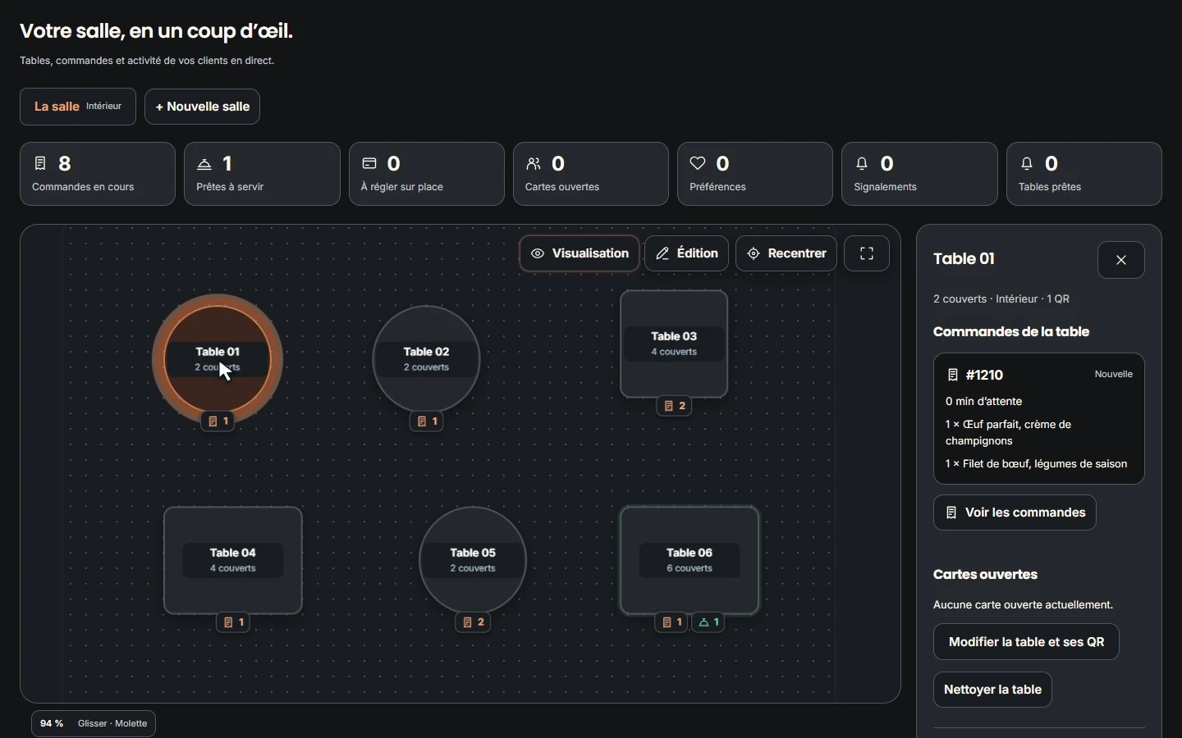Select Table 04 on floor plan

click(x=234, y=561)
